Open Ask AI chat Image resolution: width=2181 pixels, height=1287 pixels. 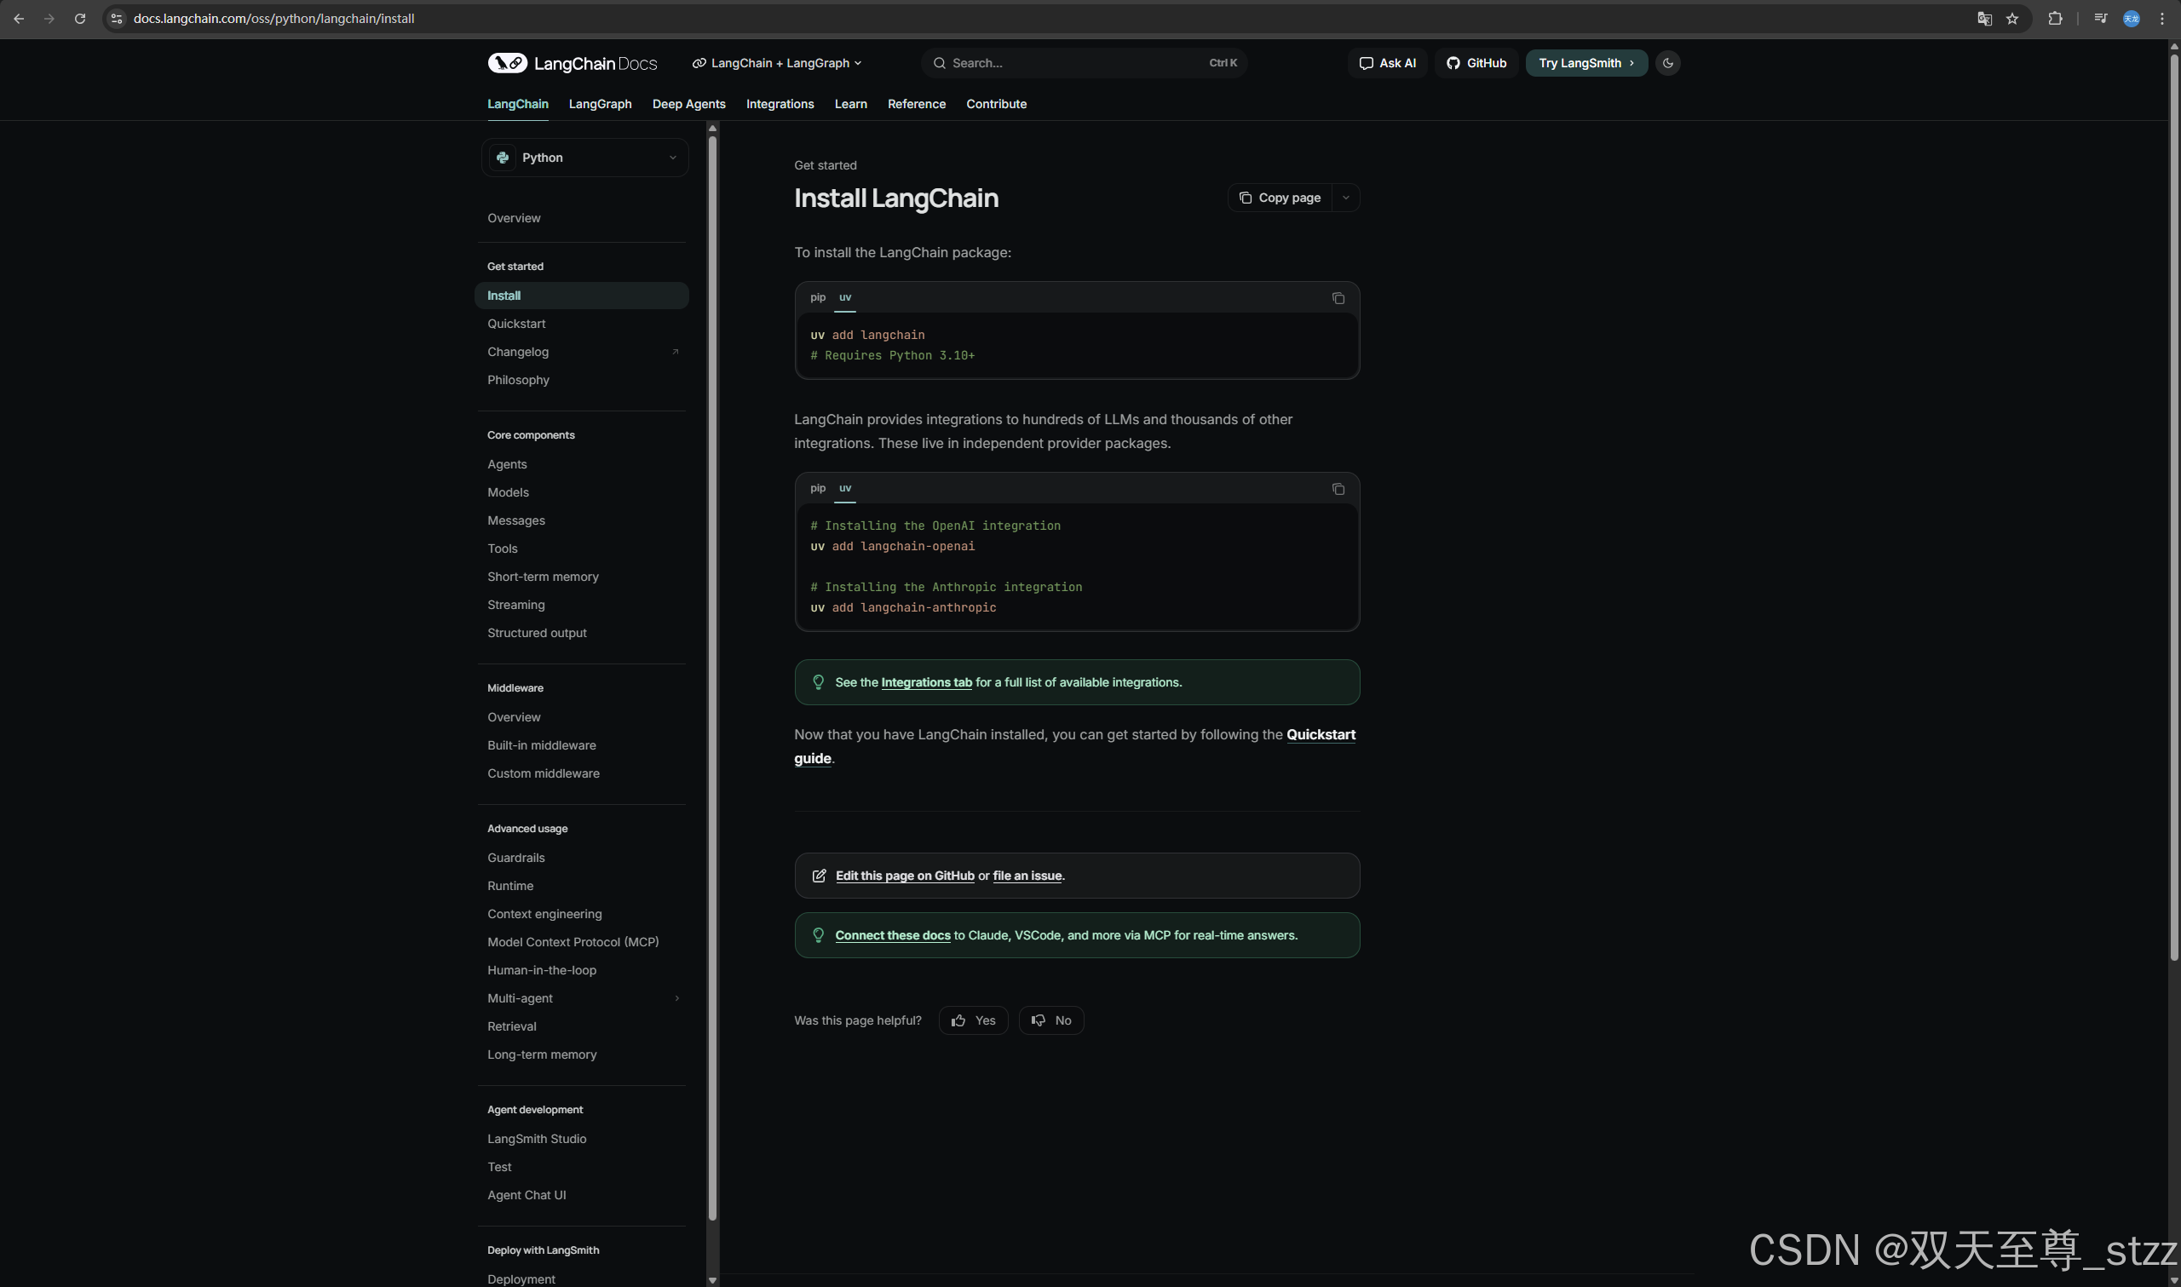tap(1387, 63)
